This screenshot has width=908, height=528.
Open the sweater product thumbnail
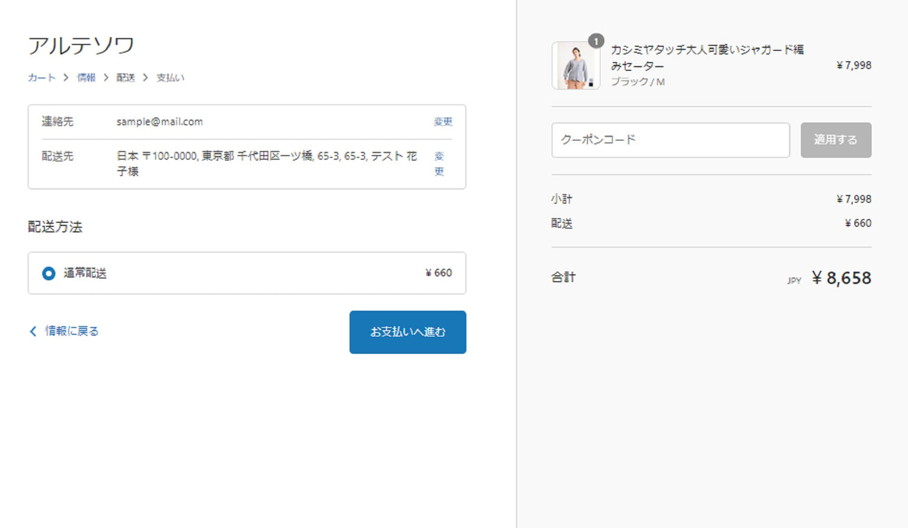pyautogui.click(x=575, y=66)
